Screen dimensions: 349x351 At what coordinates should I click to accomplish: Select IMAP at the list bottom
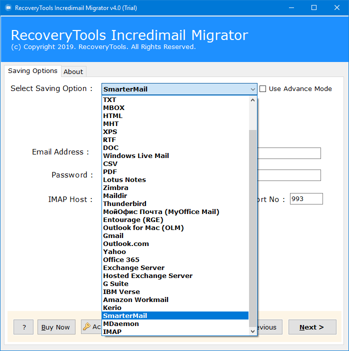click(x=175, y=331)
